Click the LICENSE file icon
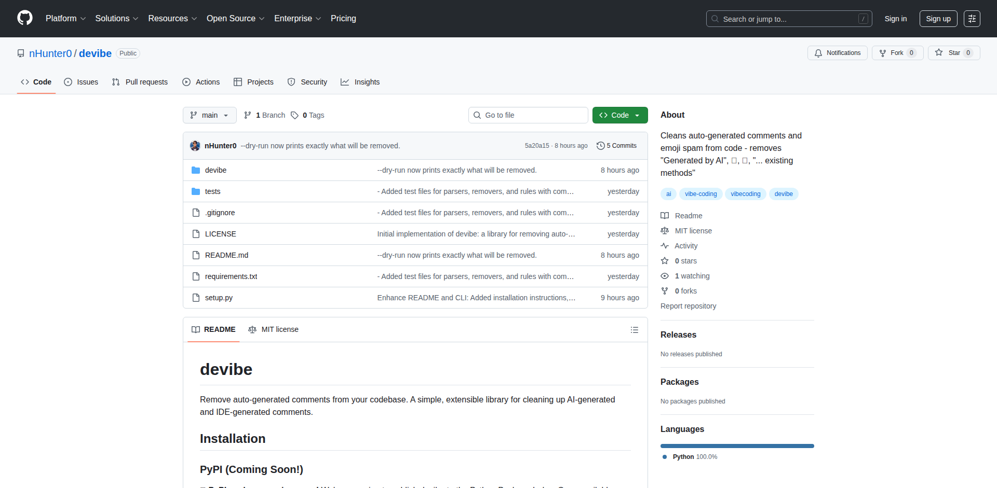The image size is (997, 488). [x=196, y=234]
